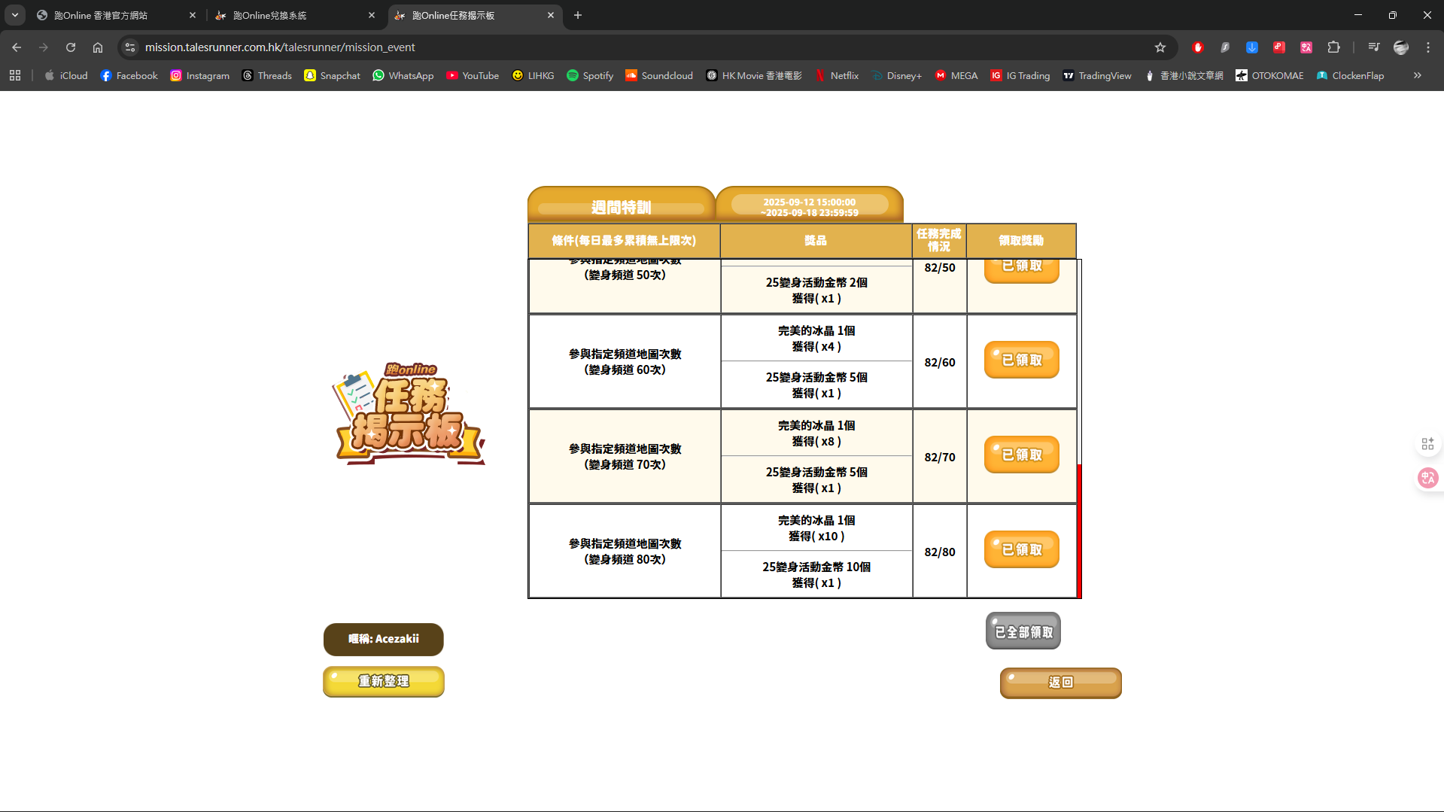Open the Netflix bookmark
The image size is (1444, 812).
click(x=837, y=76)
